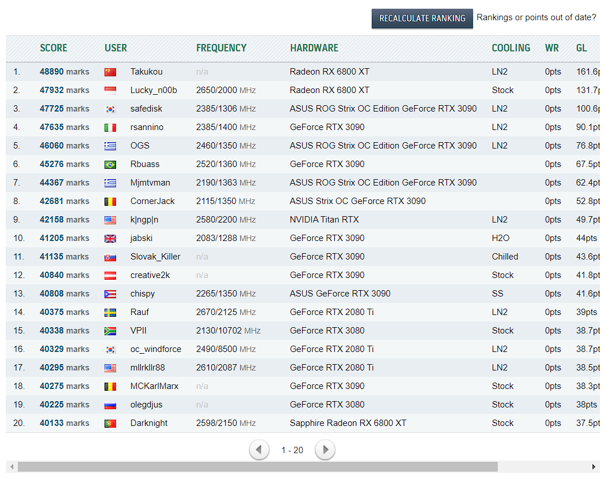Click hardware Radeon RX 6800 XT in row 1
This screenshot has width=604, height=478.
[329, 72]
